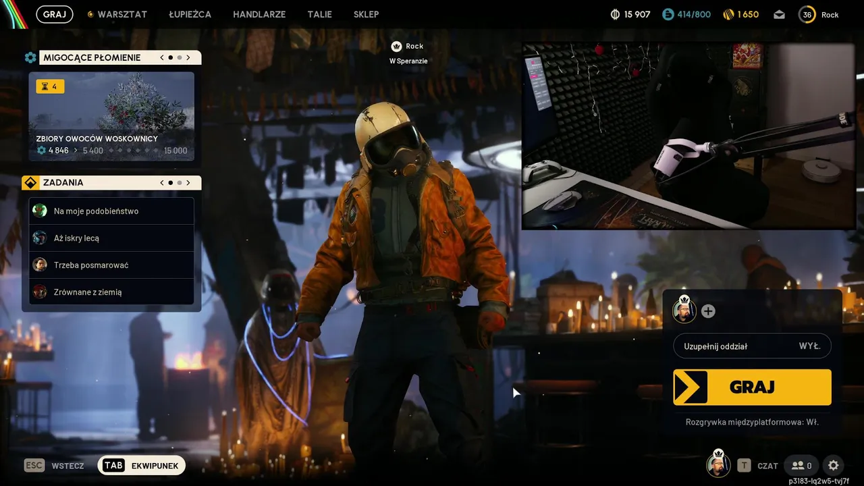
Task: Open the ŁUPIEŻCA tab
Action: pyautogui.click(x=190, y=14)
